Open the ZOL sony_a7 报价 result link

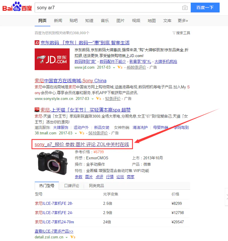point(82,144)
